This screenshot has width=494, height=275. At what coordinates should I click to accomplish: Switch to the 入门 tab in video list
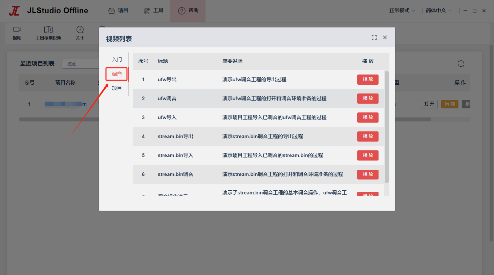117,59
